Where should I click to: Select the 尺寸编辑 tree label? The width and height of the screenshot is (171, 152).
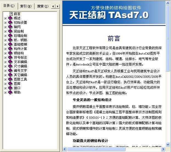click(x=20, y=66)
